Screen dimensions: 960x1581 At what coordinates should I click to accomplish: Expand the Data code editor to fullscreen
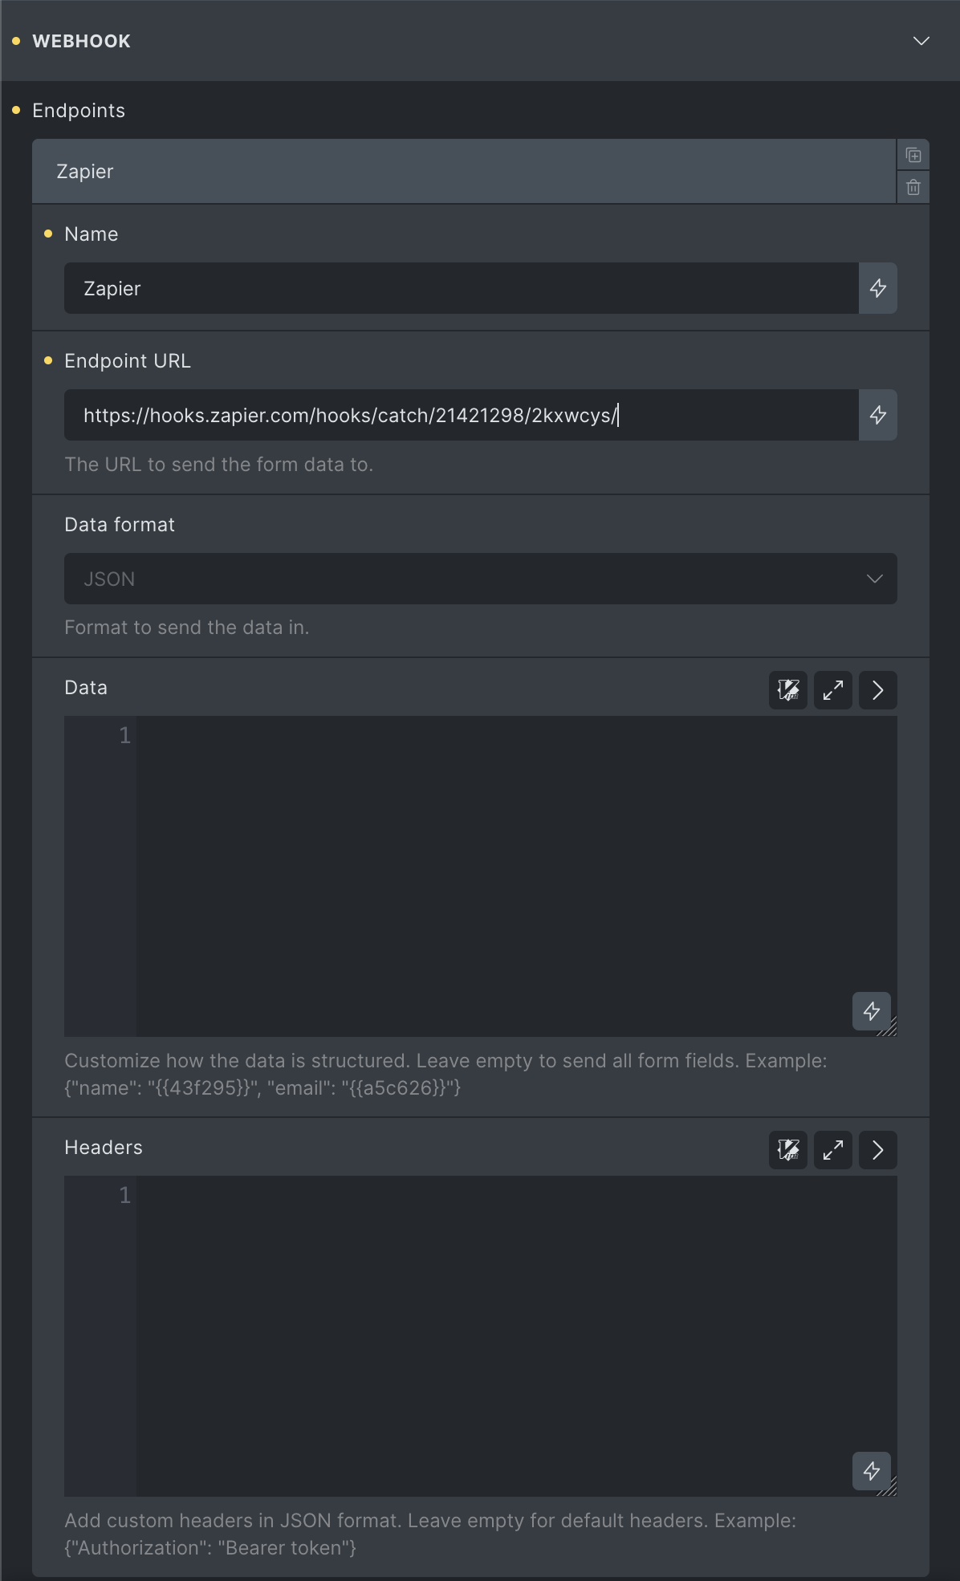(x=832, y=690)
